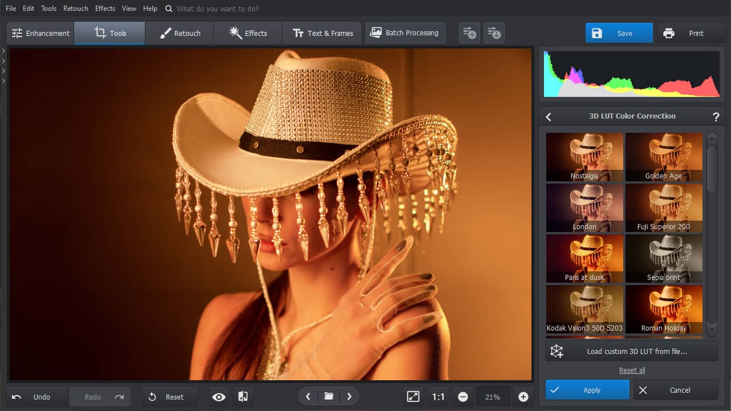Expand the top collapsed panel on left edge
Image resolution: width=731 pixels, height=411 pixels.
point(3,50)
